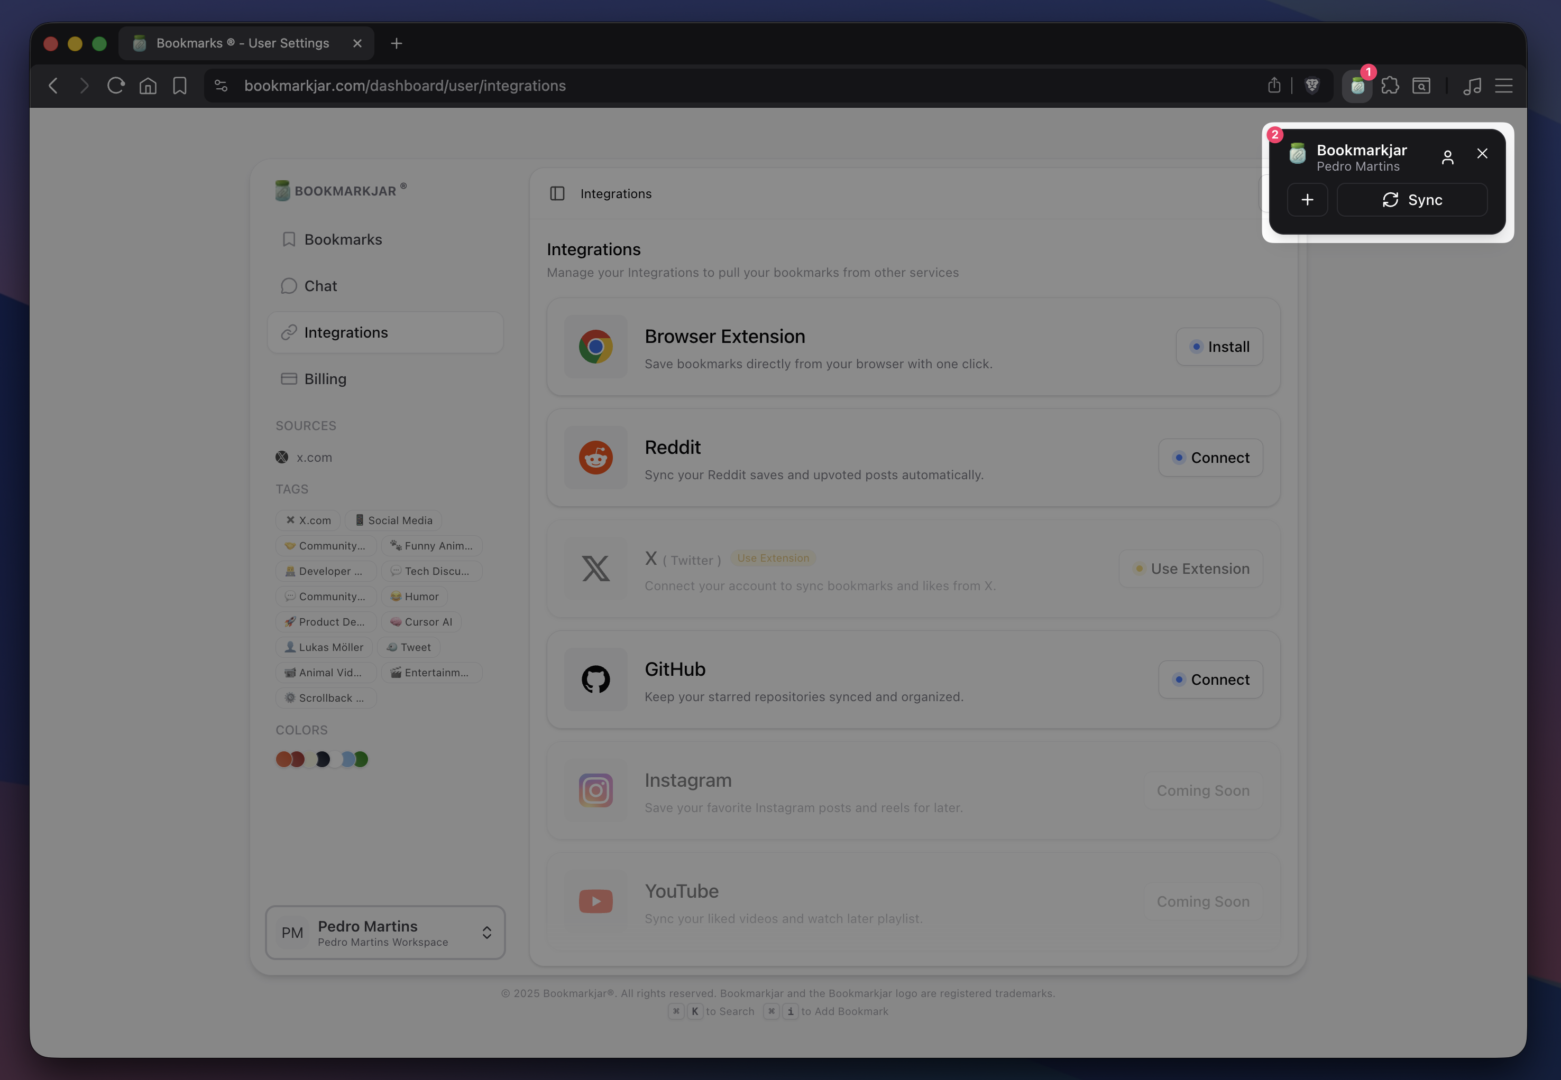This screenshot has width=1561, height=1080.
Task: Open the browser extensions puzzle icon
Action: 1390,86
